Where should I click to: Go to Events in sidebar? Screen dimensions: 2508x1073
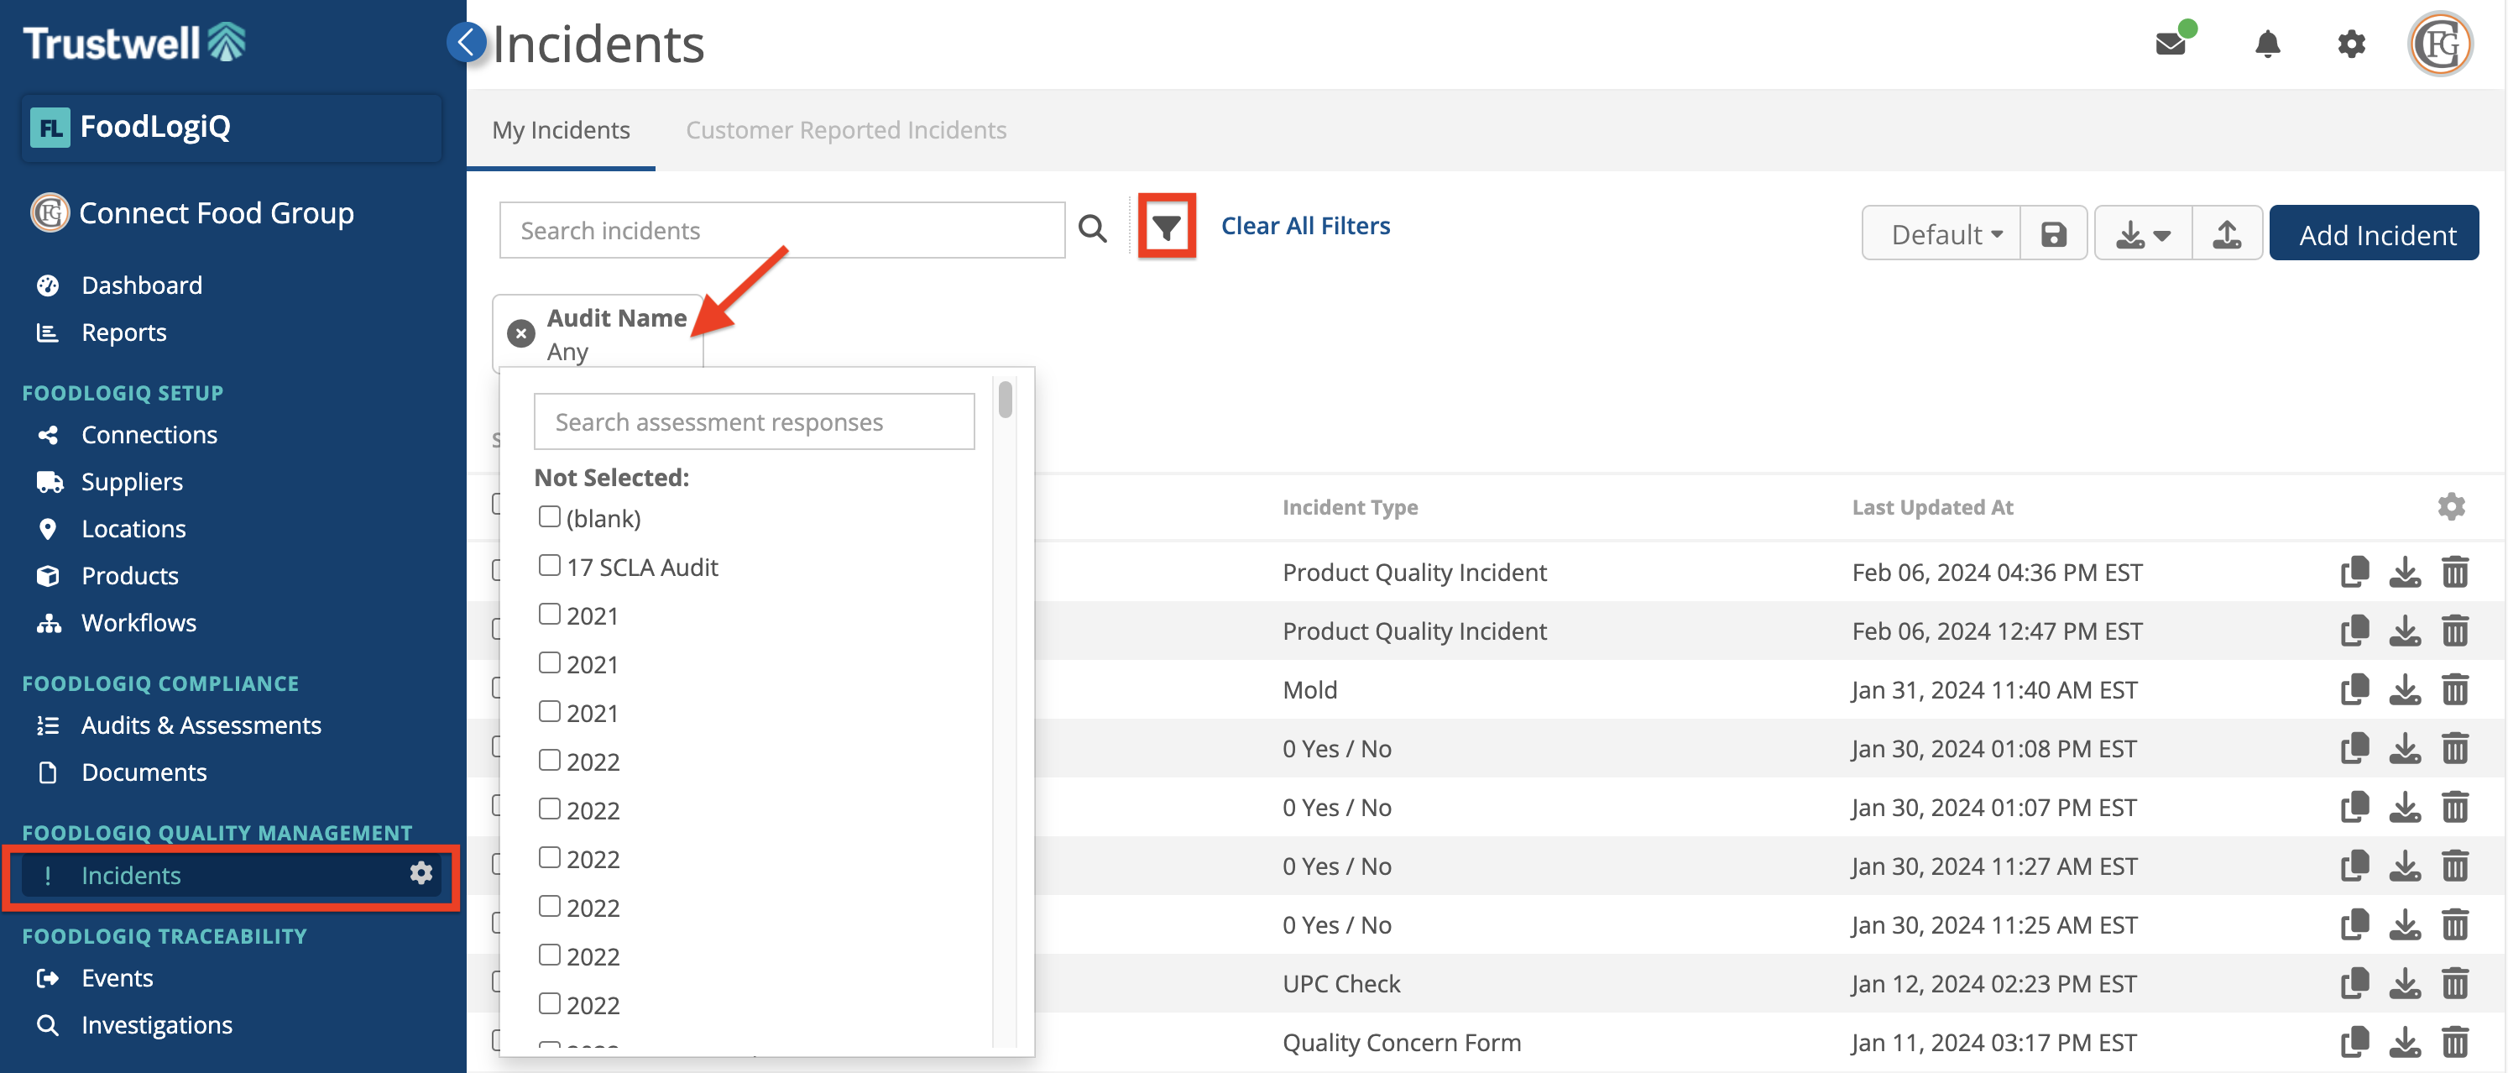117,977
